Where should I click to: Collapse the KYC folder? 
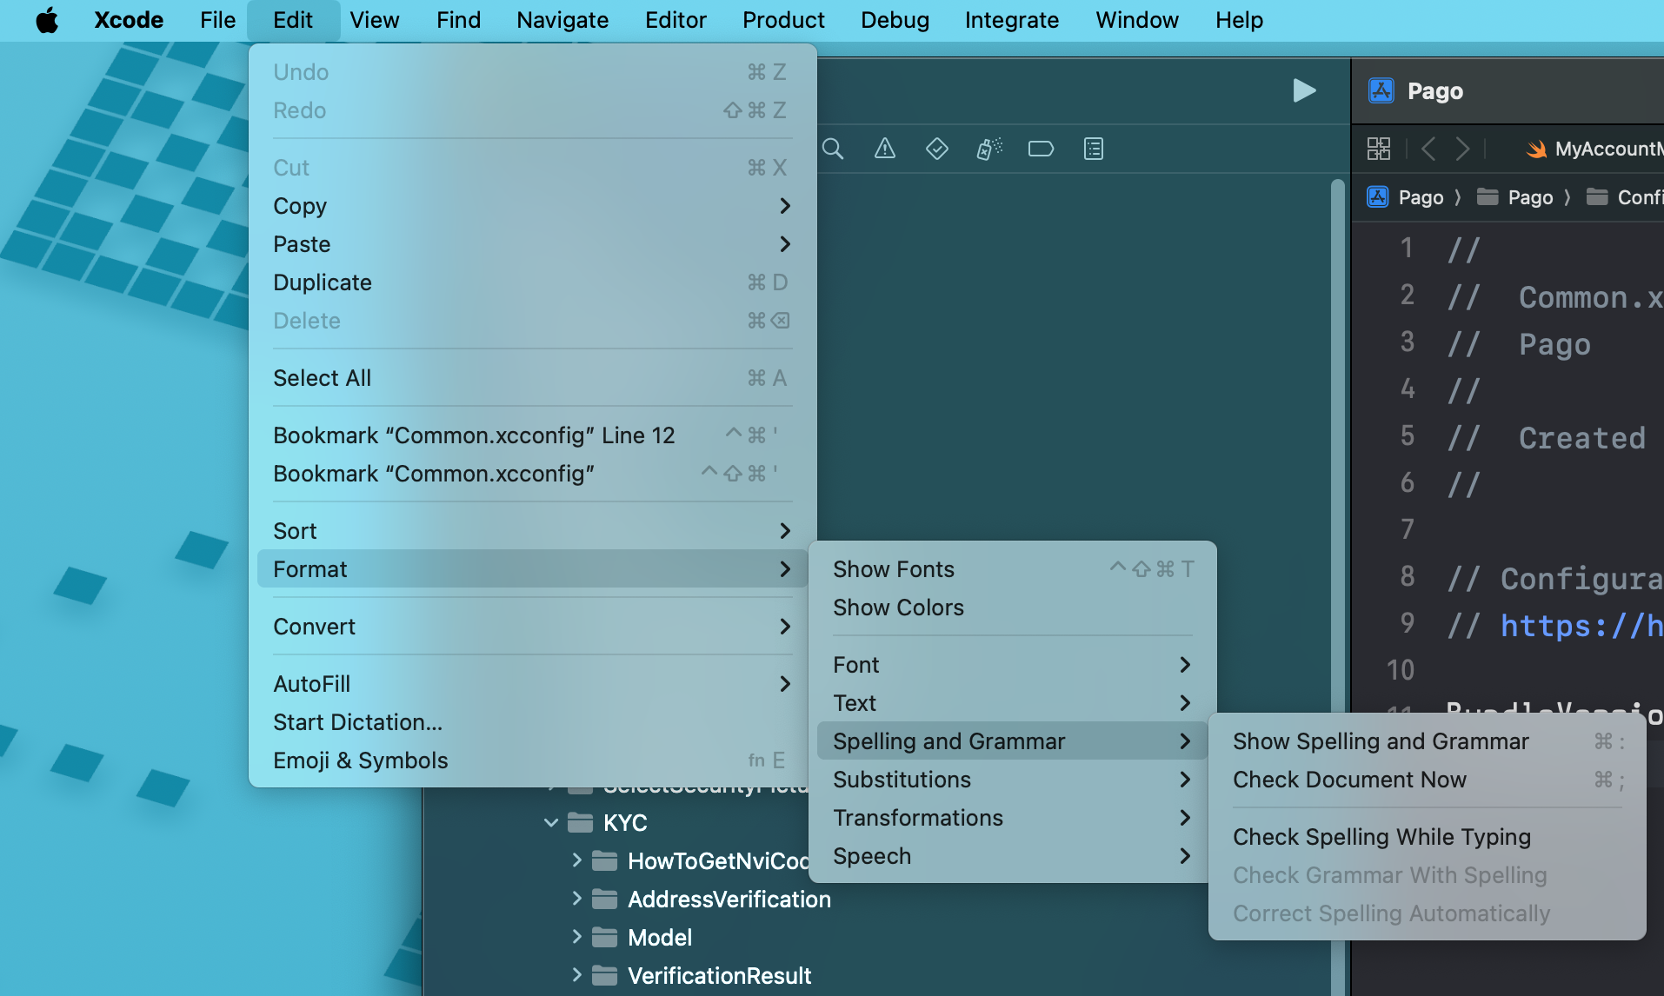click(551, 822)
